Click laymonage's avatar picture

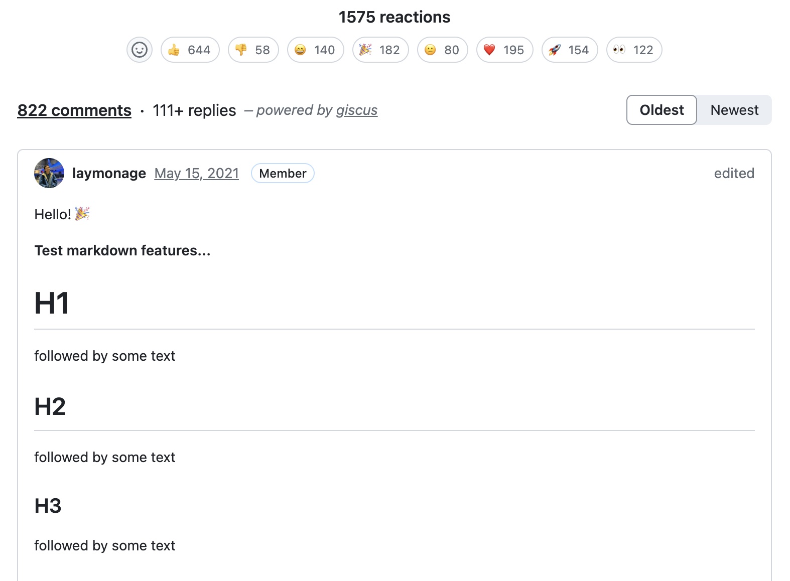point(49,173)
